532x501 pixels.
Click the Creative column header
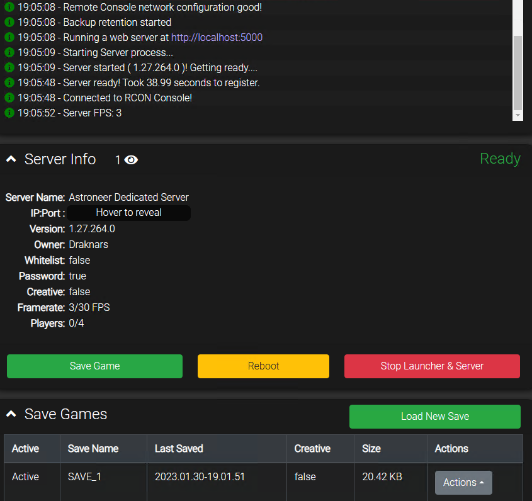pos(320,448)
